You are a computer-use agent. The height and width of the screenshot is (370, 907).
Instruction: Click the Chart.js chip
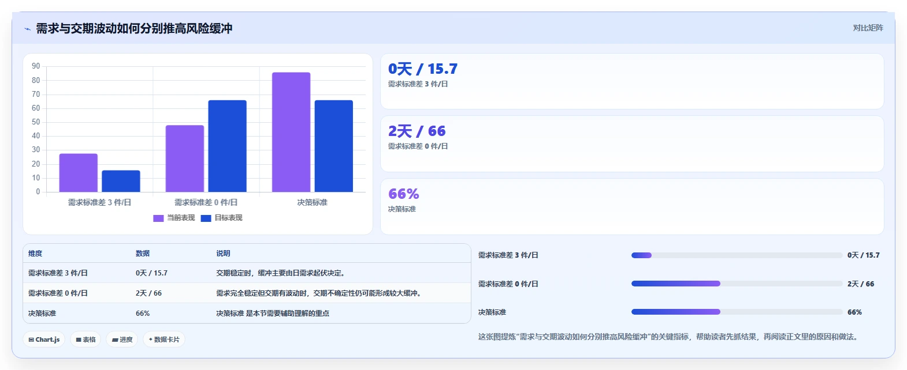pos(44,339)
